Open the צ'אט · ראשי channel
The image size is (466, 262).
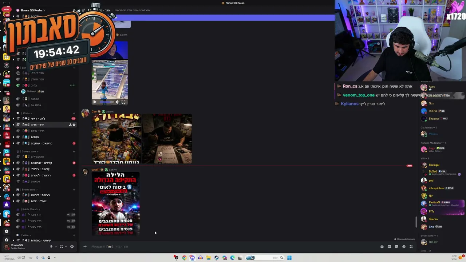point(46,119)
